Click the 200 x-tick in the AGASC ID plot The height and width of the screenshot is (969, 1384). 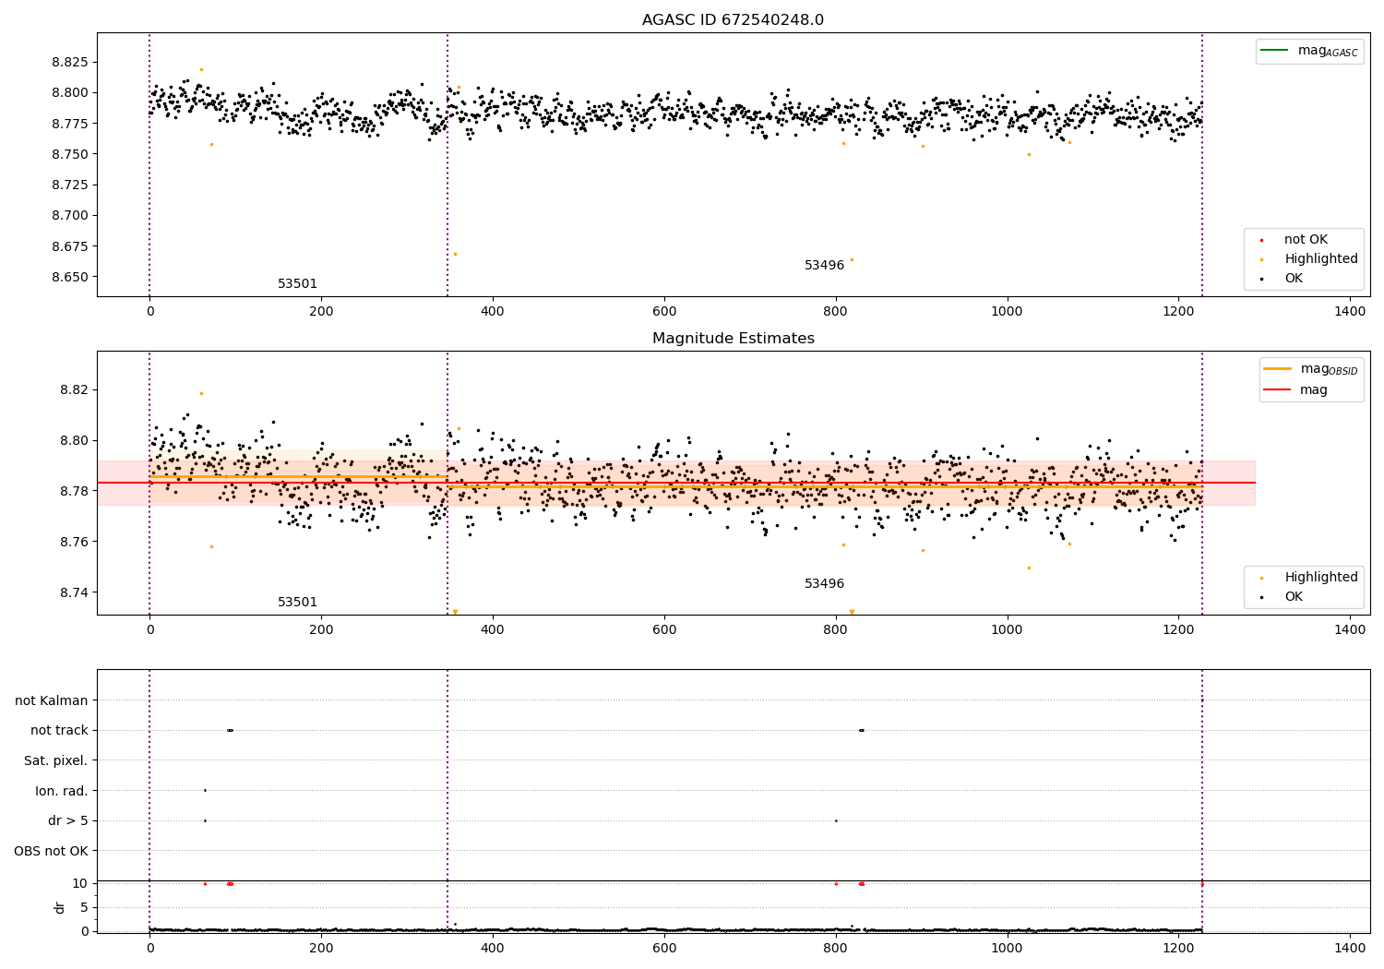(x=321, y=312)
